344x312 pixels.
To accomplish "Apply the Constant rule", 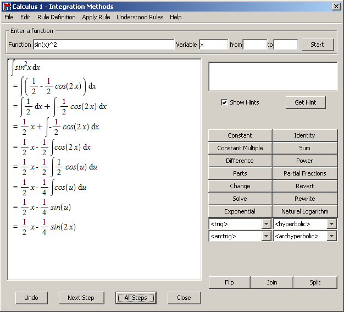I will coord(240,135).
